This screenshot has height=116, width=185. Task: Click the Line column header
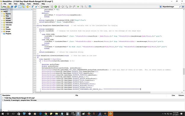click(x=173, y=96)
